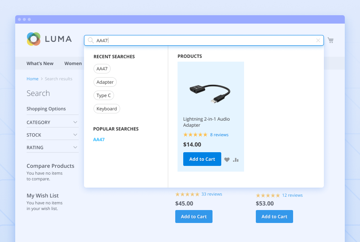Open the 8 reviews link

[x=219, y=135]
